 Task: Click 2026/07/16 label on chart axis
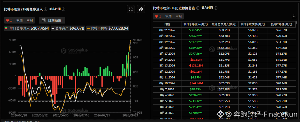point(81,116)
